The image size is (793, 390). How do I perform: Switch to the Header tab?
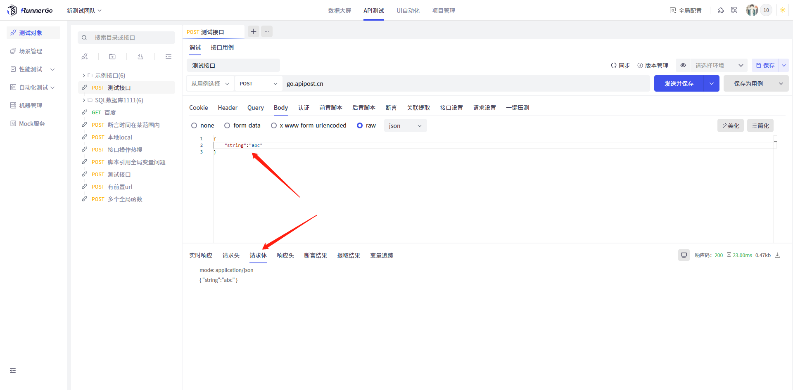[x=228, y=108]
